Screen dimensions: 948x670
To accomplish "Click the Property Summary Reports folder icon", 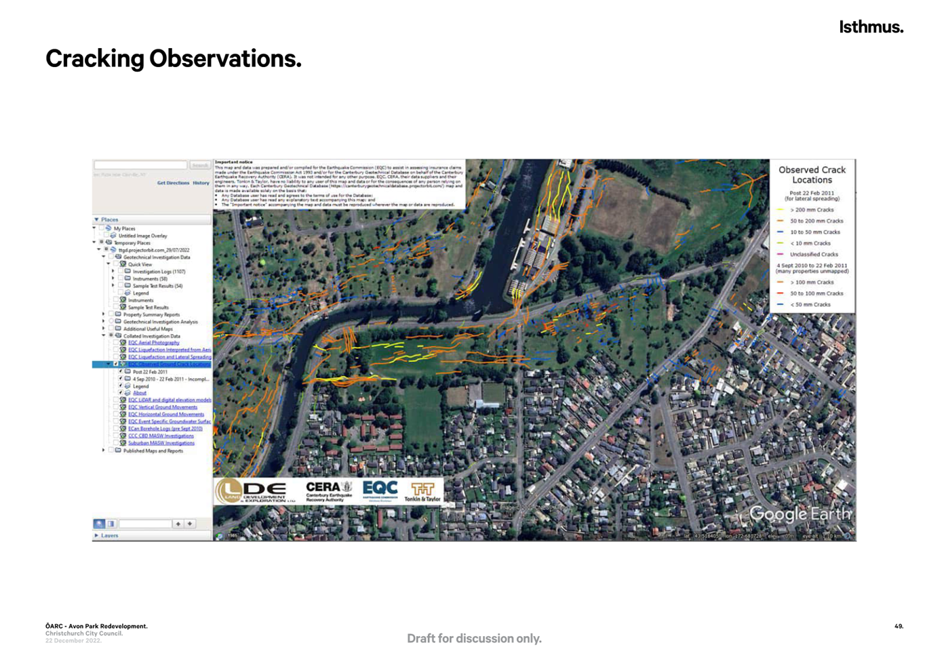I will pyautogui.click(x=118, y=314).
